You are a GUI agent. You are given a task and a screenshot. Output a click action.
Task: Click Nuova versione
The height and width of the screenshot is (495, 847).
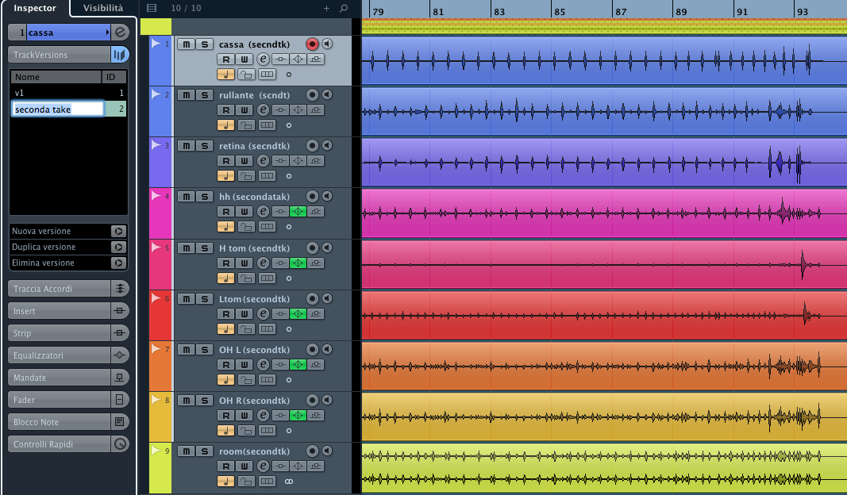[68, 231]
